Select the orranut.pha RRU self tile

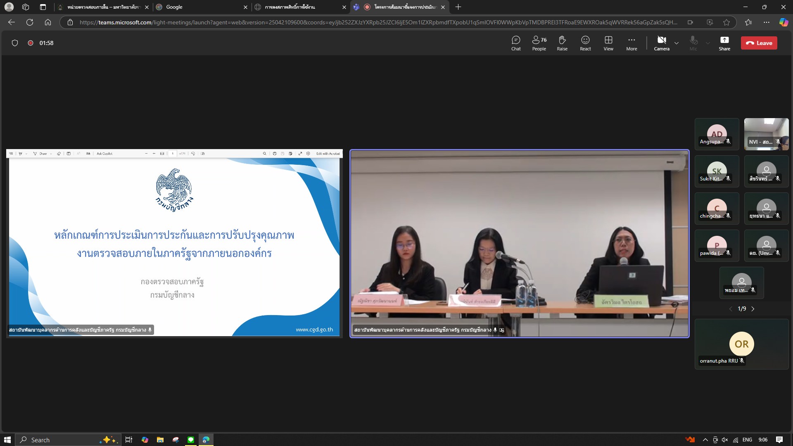(742, 344)
